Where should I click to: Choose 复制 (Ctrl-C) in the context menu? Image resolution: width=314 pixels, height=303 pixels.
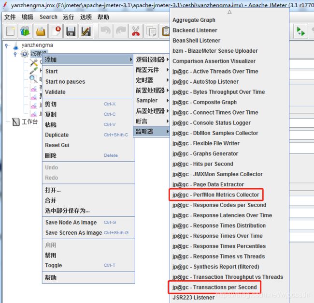88,114
